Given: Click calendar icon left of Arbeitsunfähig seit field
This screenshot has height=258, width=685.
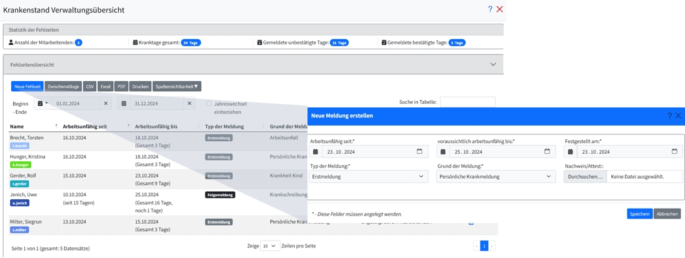Looking at the screenshot, I should (316, 151).
